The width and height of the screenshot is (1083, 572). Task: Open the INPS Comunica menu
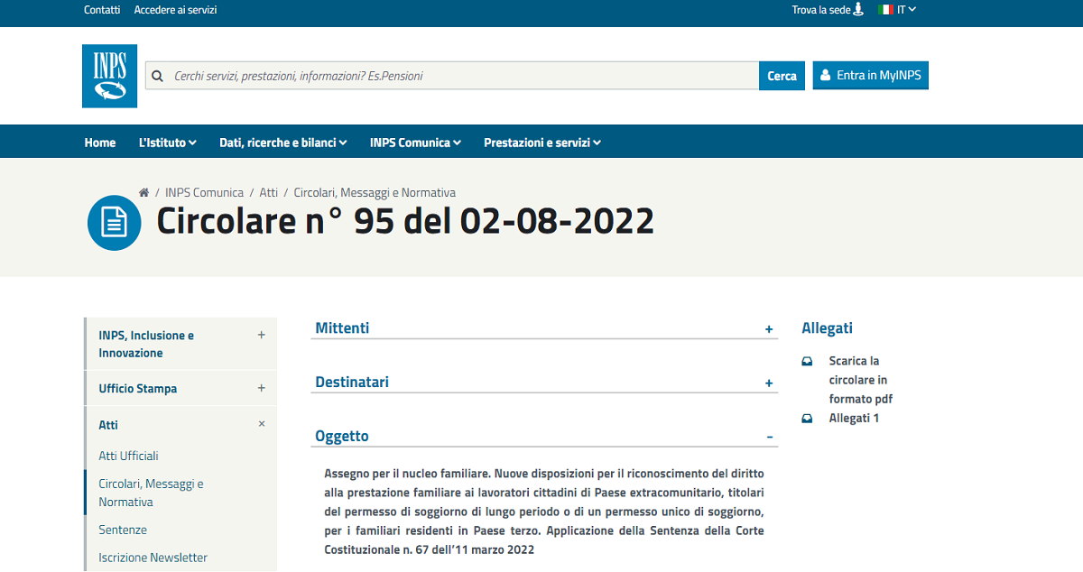415,143
